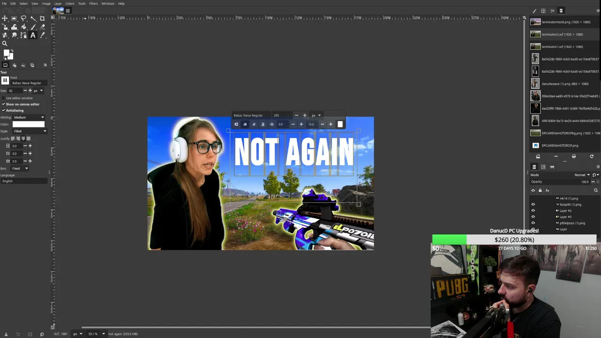This screenshot has height=338, width=601.
Task: Increase line spacing value
Action: (x=30, y=154)
